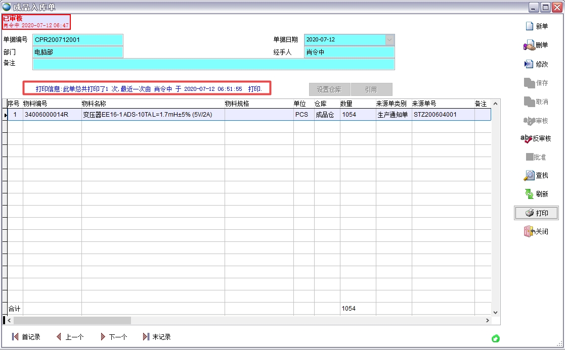Screen dimensions: 565x350
Task: Click the 新单 (new document) icon
Action: coord(529,26)
